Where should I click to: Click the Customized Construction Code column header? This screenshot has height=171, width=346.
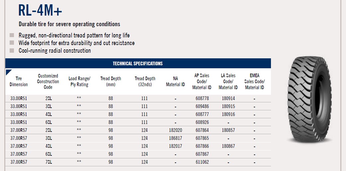coord(48,82)
